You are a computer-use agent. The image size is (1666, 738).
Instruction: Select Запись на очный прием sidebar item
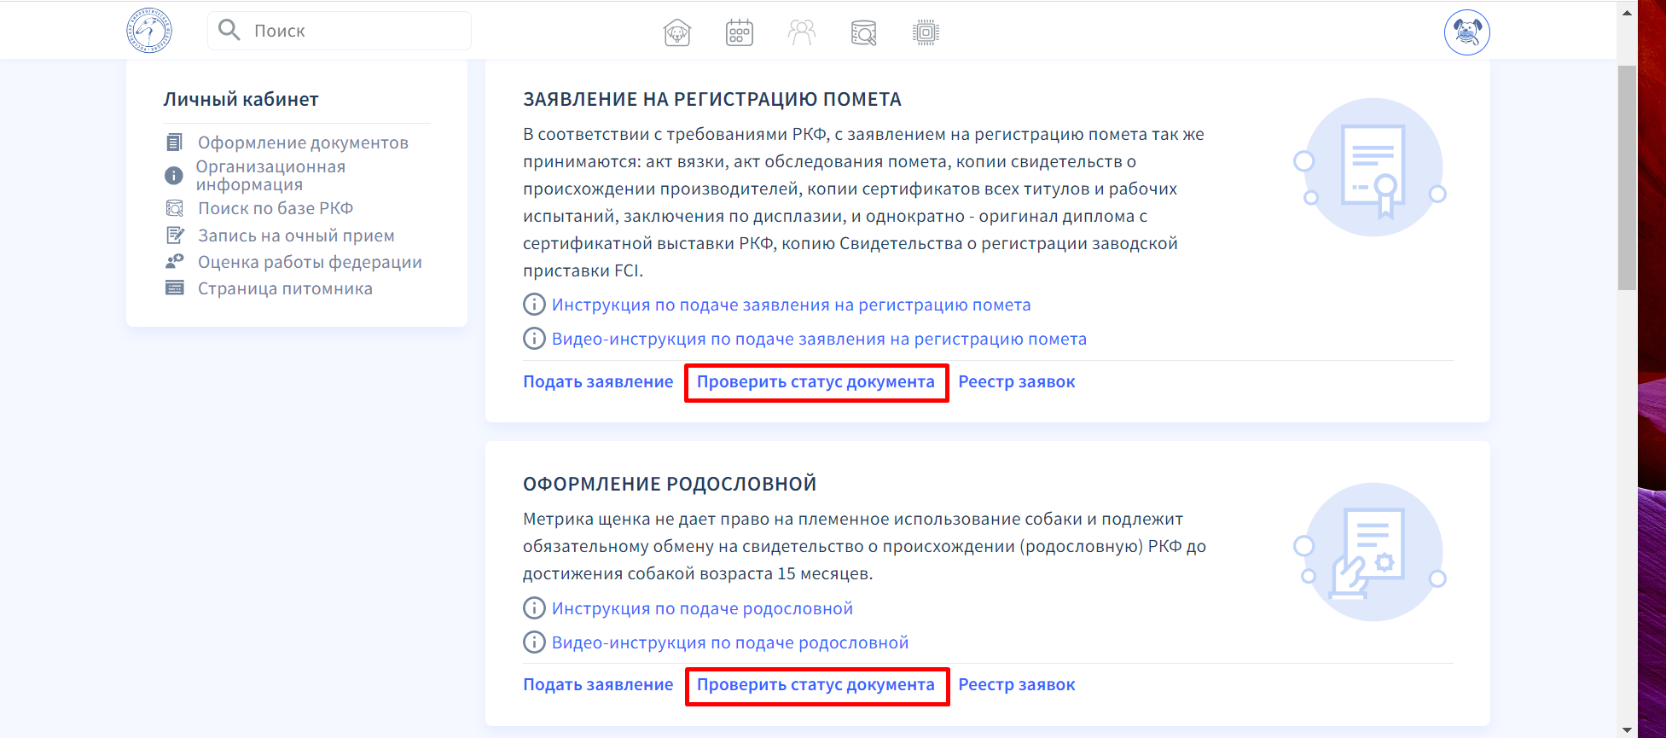coord(296,235)
